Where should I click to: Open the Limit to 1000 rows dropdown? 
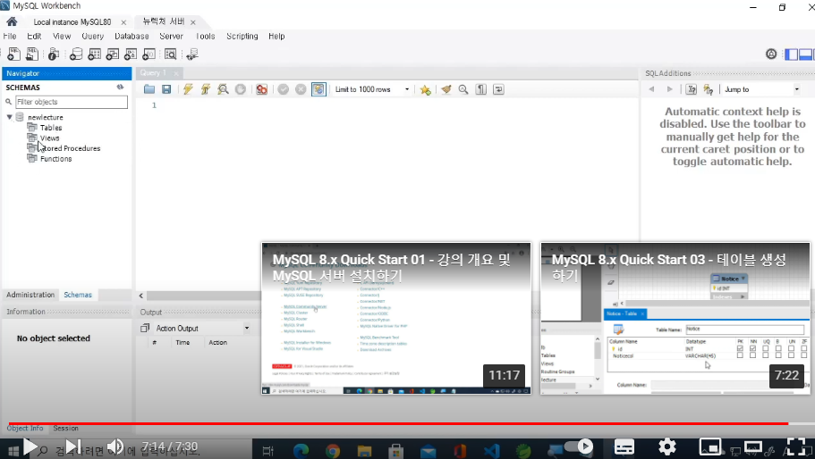[x=372, y=89]
